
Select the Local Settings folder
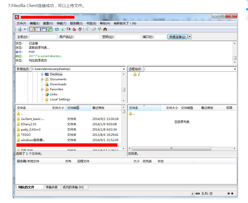click(x=60, y=99)
